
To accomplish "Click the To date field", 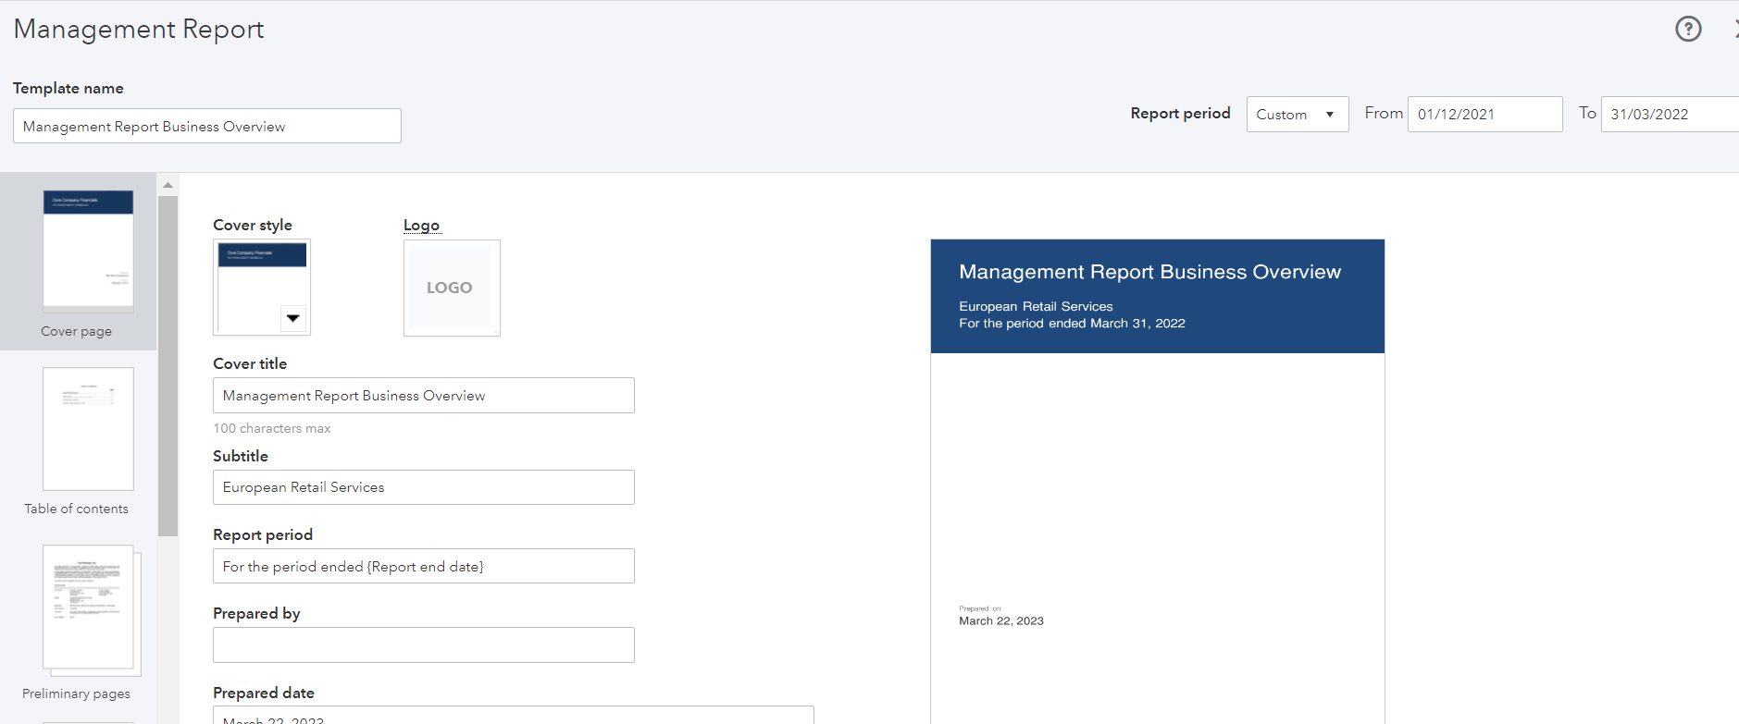I will point(1669,115).
